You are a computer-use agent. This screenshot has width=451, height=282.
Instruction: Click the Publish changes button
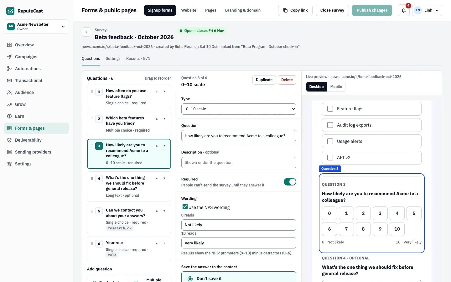pos(372,10)
